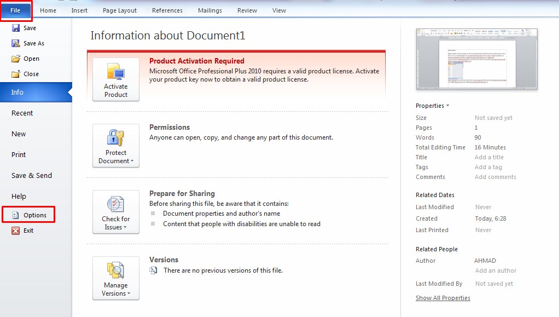Click the Created value Today, 6:28
559x317 pixels.
(491, 218)
